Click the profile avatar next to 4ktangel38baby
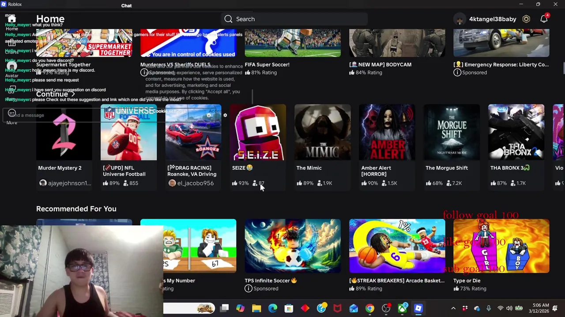Image resolution: width=565 pixels, height=317 pixels. click(460, 19)
